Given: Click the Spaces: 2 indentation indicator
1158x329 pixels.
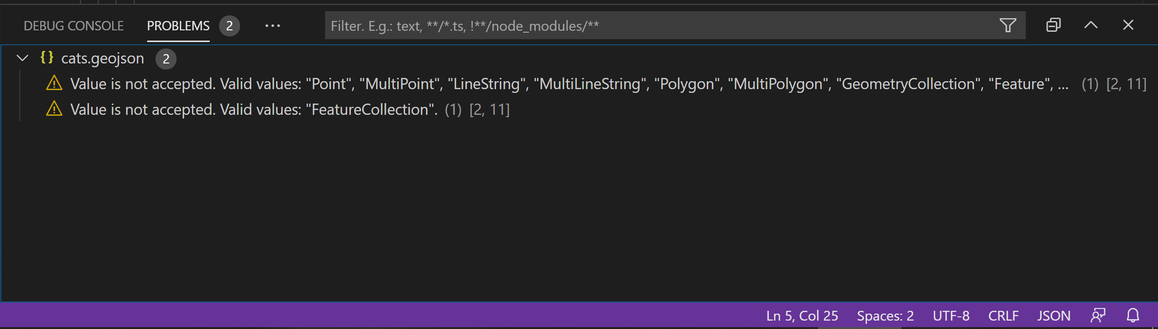Looking at the screenshot, I should (x=885, y=315).
